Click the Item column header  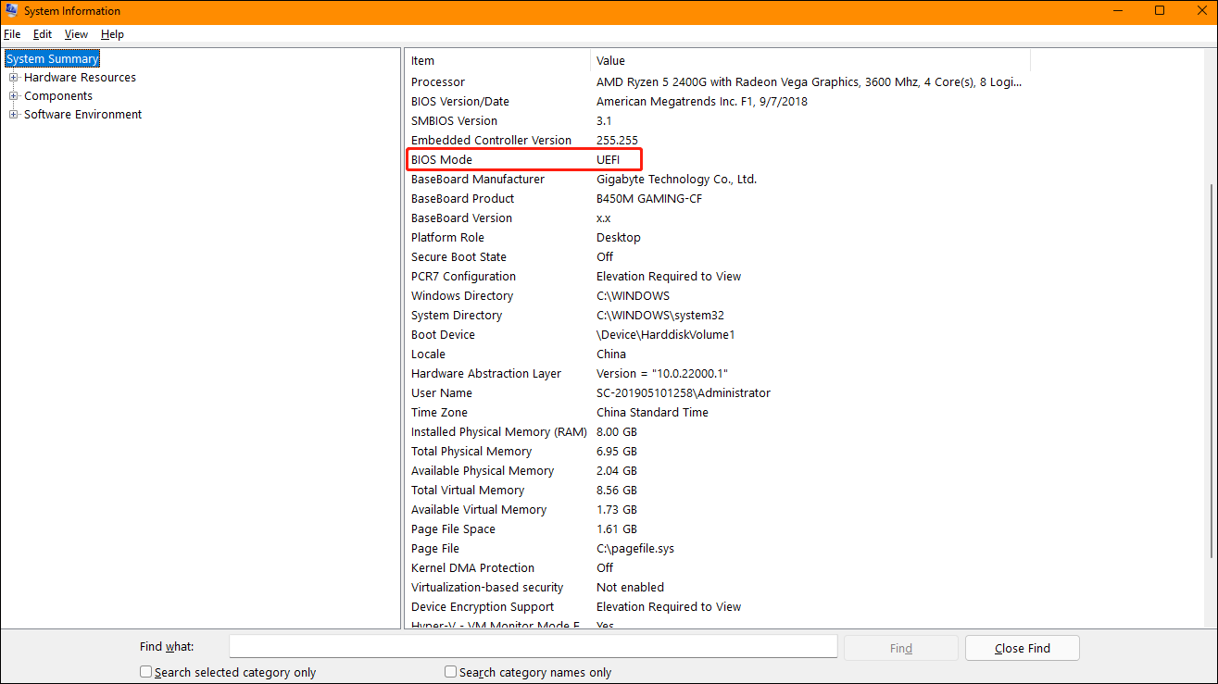498,61
